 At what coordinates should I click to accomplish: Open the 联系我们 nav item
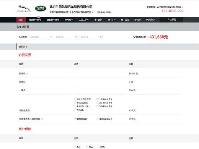(x=150, y=19)
